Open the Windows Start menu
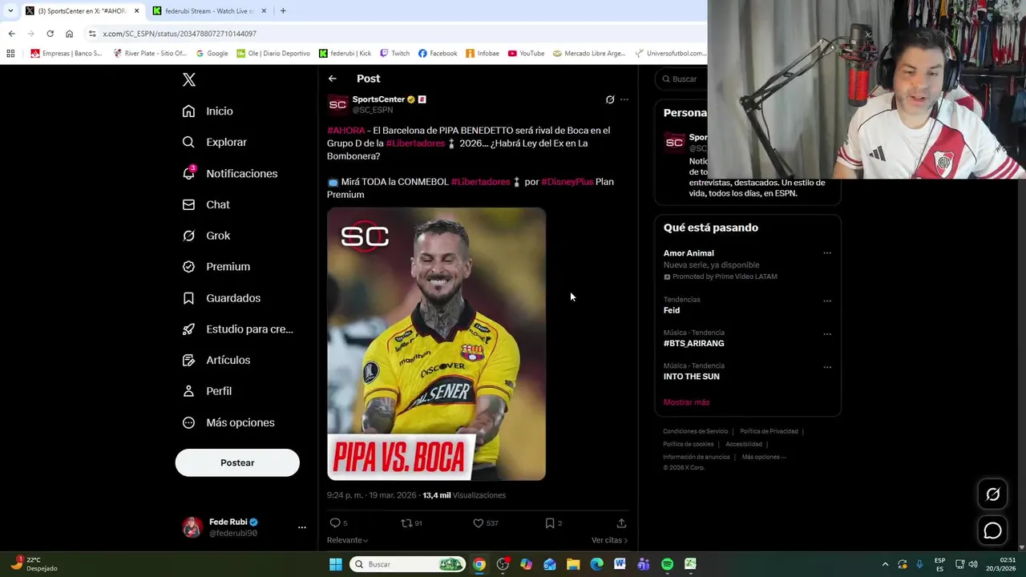The width and height of the screenshot is (1026, 577). point(336,564)
